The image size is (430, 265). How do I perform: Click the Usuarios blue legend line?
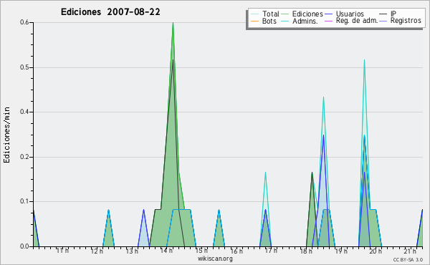click(328, 14)
